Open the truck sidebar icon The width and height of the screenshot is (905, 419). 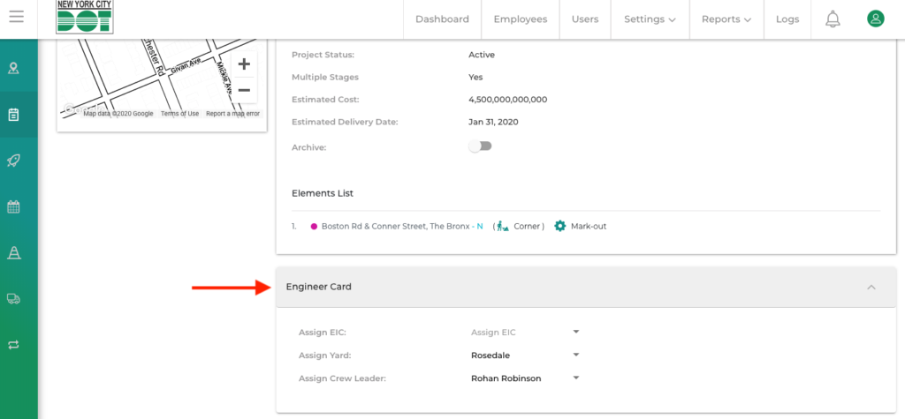14,299
